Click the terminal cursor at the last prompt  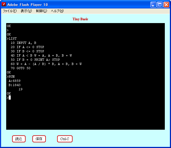coord(10,98)
